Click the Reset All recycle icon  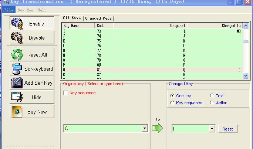(x=17, y=55)
